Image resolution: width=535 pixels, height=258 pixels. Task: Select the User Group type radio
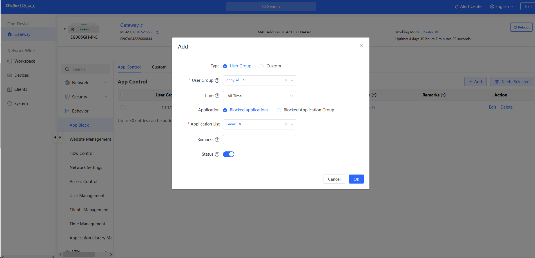(x=225, y=66)
